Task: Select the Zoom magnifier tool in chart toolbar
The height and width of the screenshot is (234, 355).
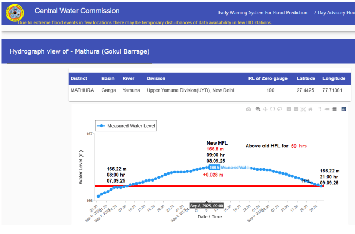Action: [x=258, y=109]
